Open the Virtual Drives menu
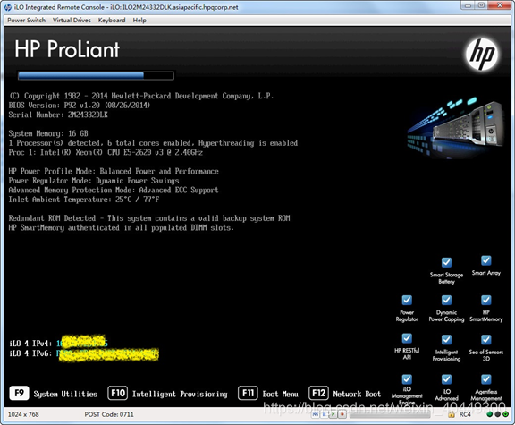This screenshot has width=515, height=425. point(72,20)
